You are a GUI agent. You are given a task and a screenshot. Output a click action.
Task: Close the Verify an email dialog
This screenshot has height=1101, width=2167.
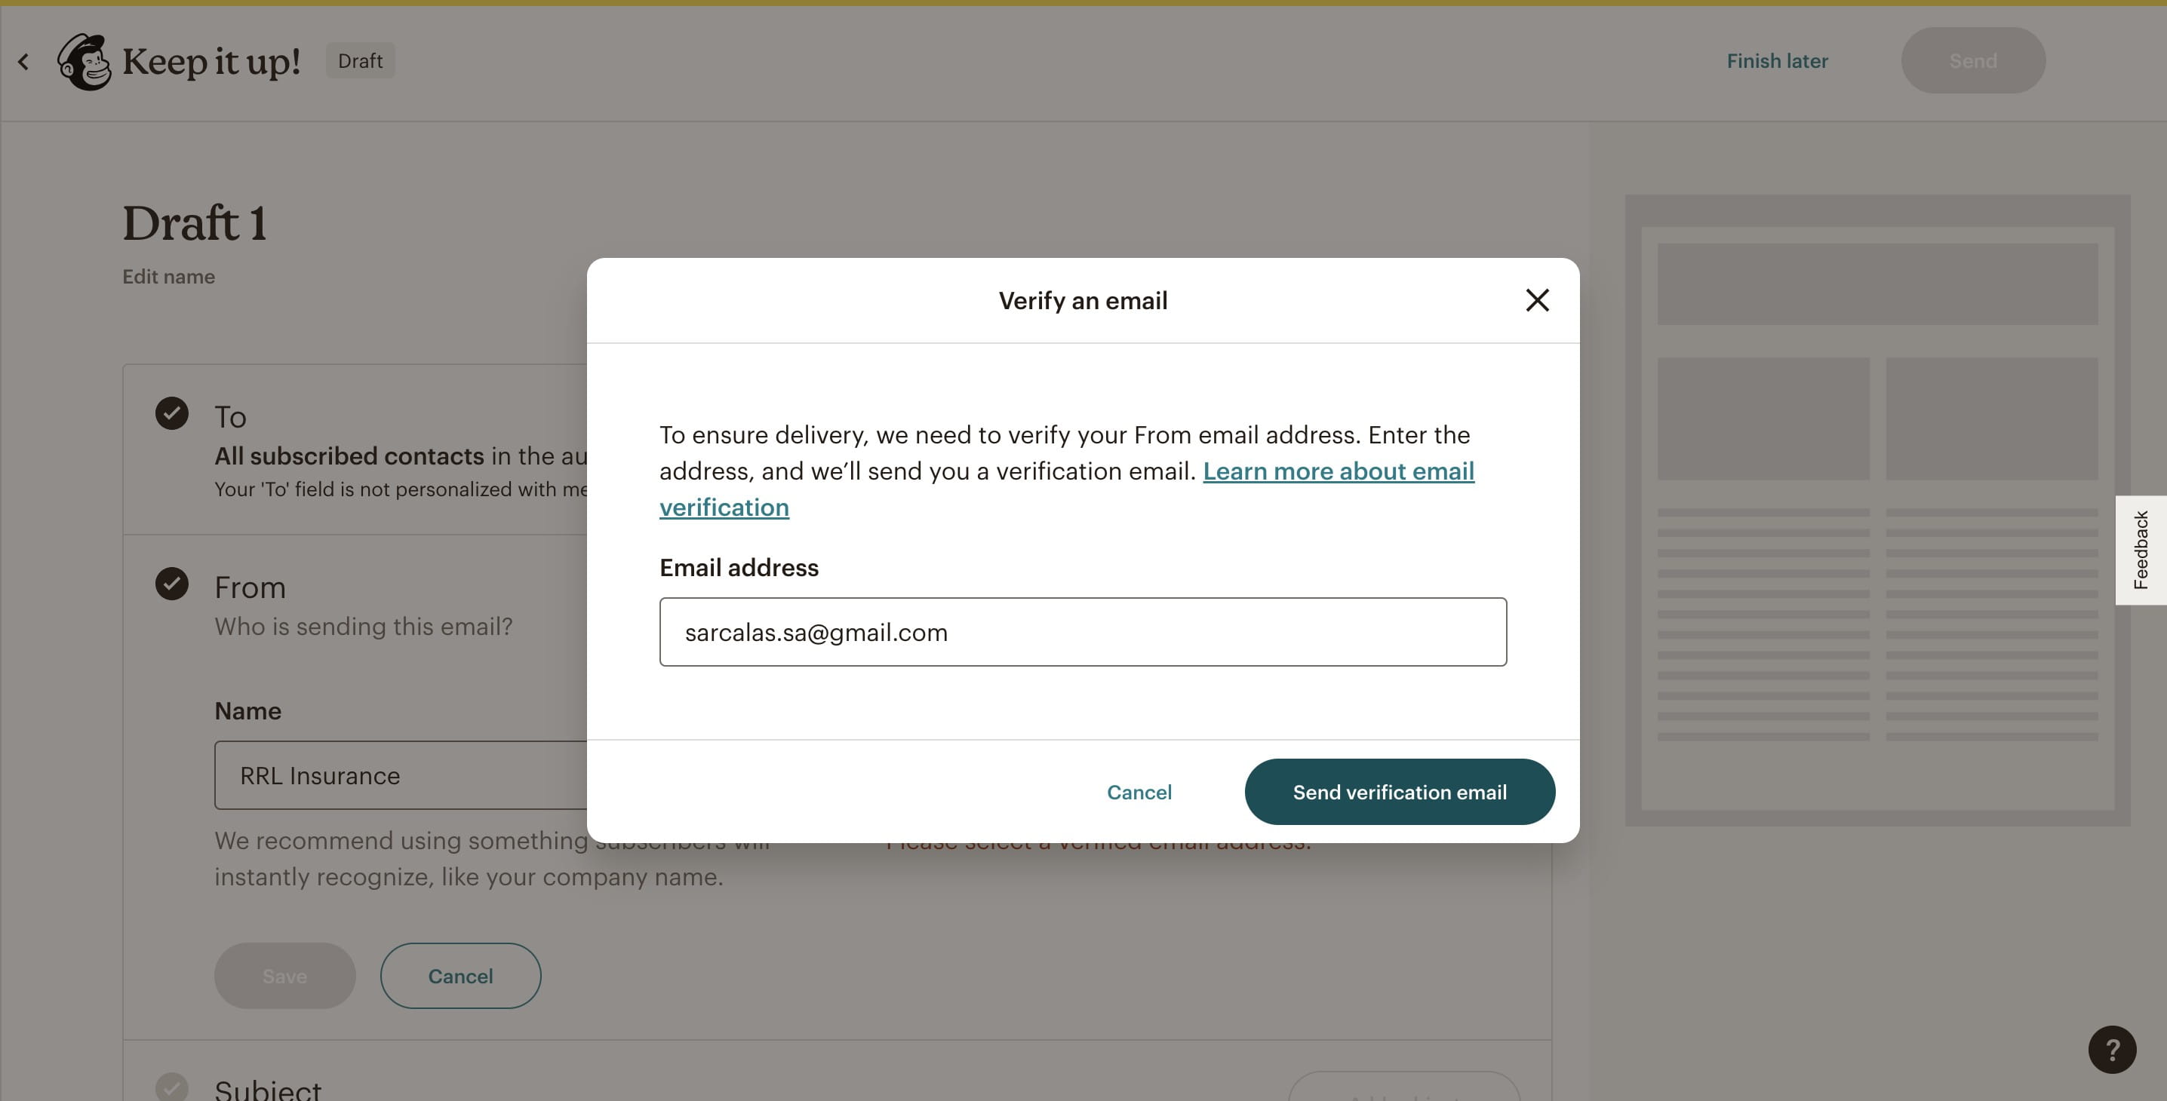[1537, 300]
